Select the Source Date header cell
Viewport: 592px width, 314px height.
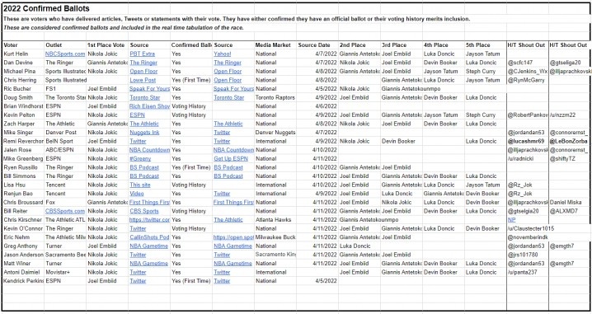point(317,45)
